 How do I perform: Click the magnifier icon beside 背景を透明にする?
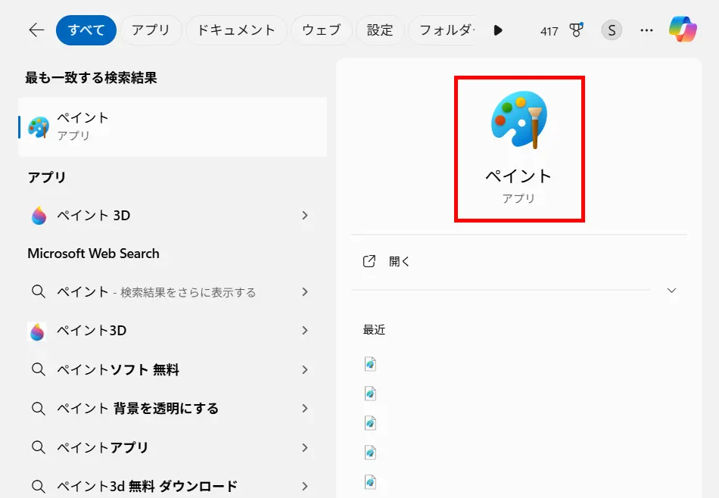click(39, 409)
